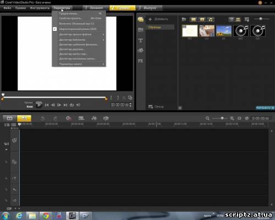Screen dimensions: 275x220
Task: Toggle ripple lock for the music track
Action: point(6,200)
